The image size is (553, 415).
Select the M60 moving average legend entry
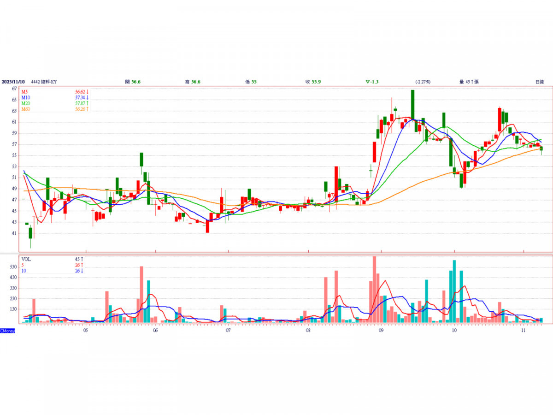click(x=26, y=108)
